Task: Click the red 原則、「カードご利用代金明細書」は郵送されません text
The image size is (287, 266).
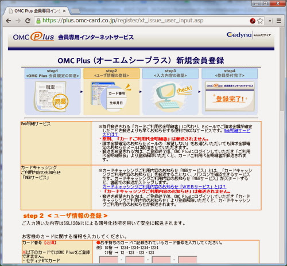Action: [156, 139]
